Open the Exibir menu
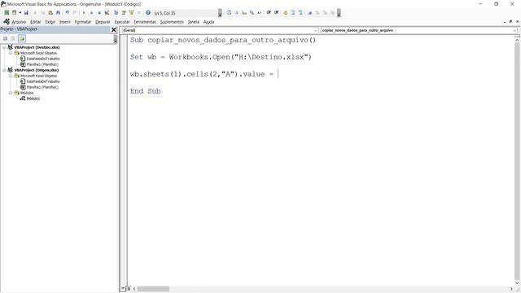The width and height of the screenshot is (521, 293). click(x=50, y=22)
